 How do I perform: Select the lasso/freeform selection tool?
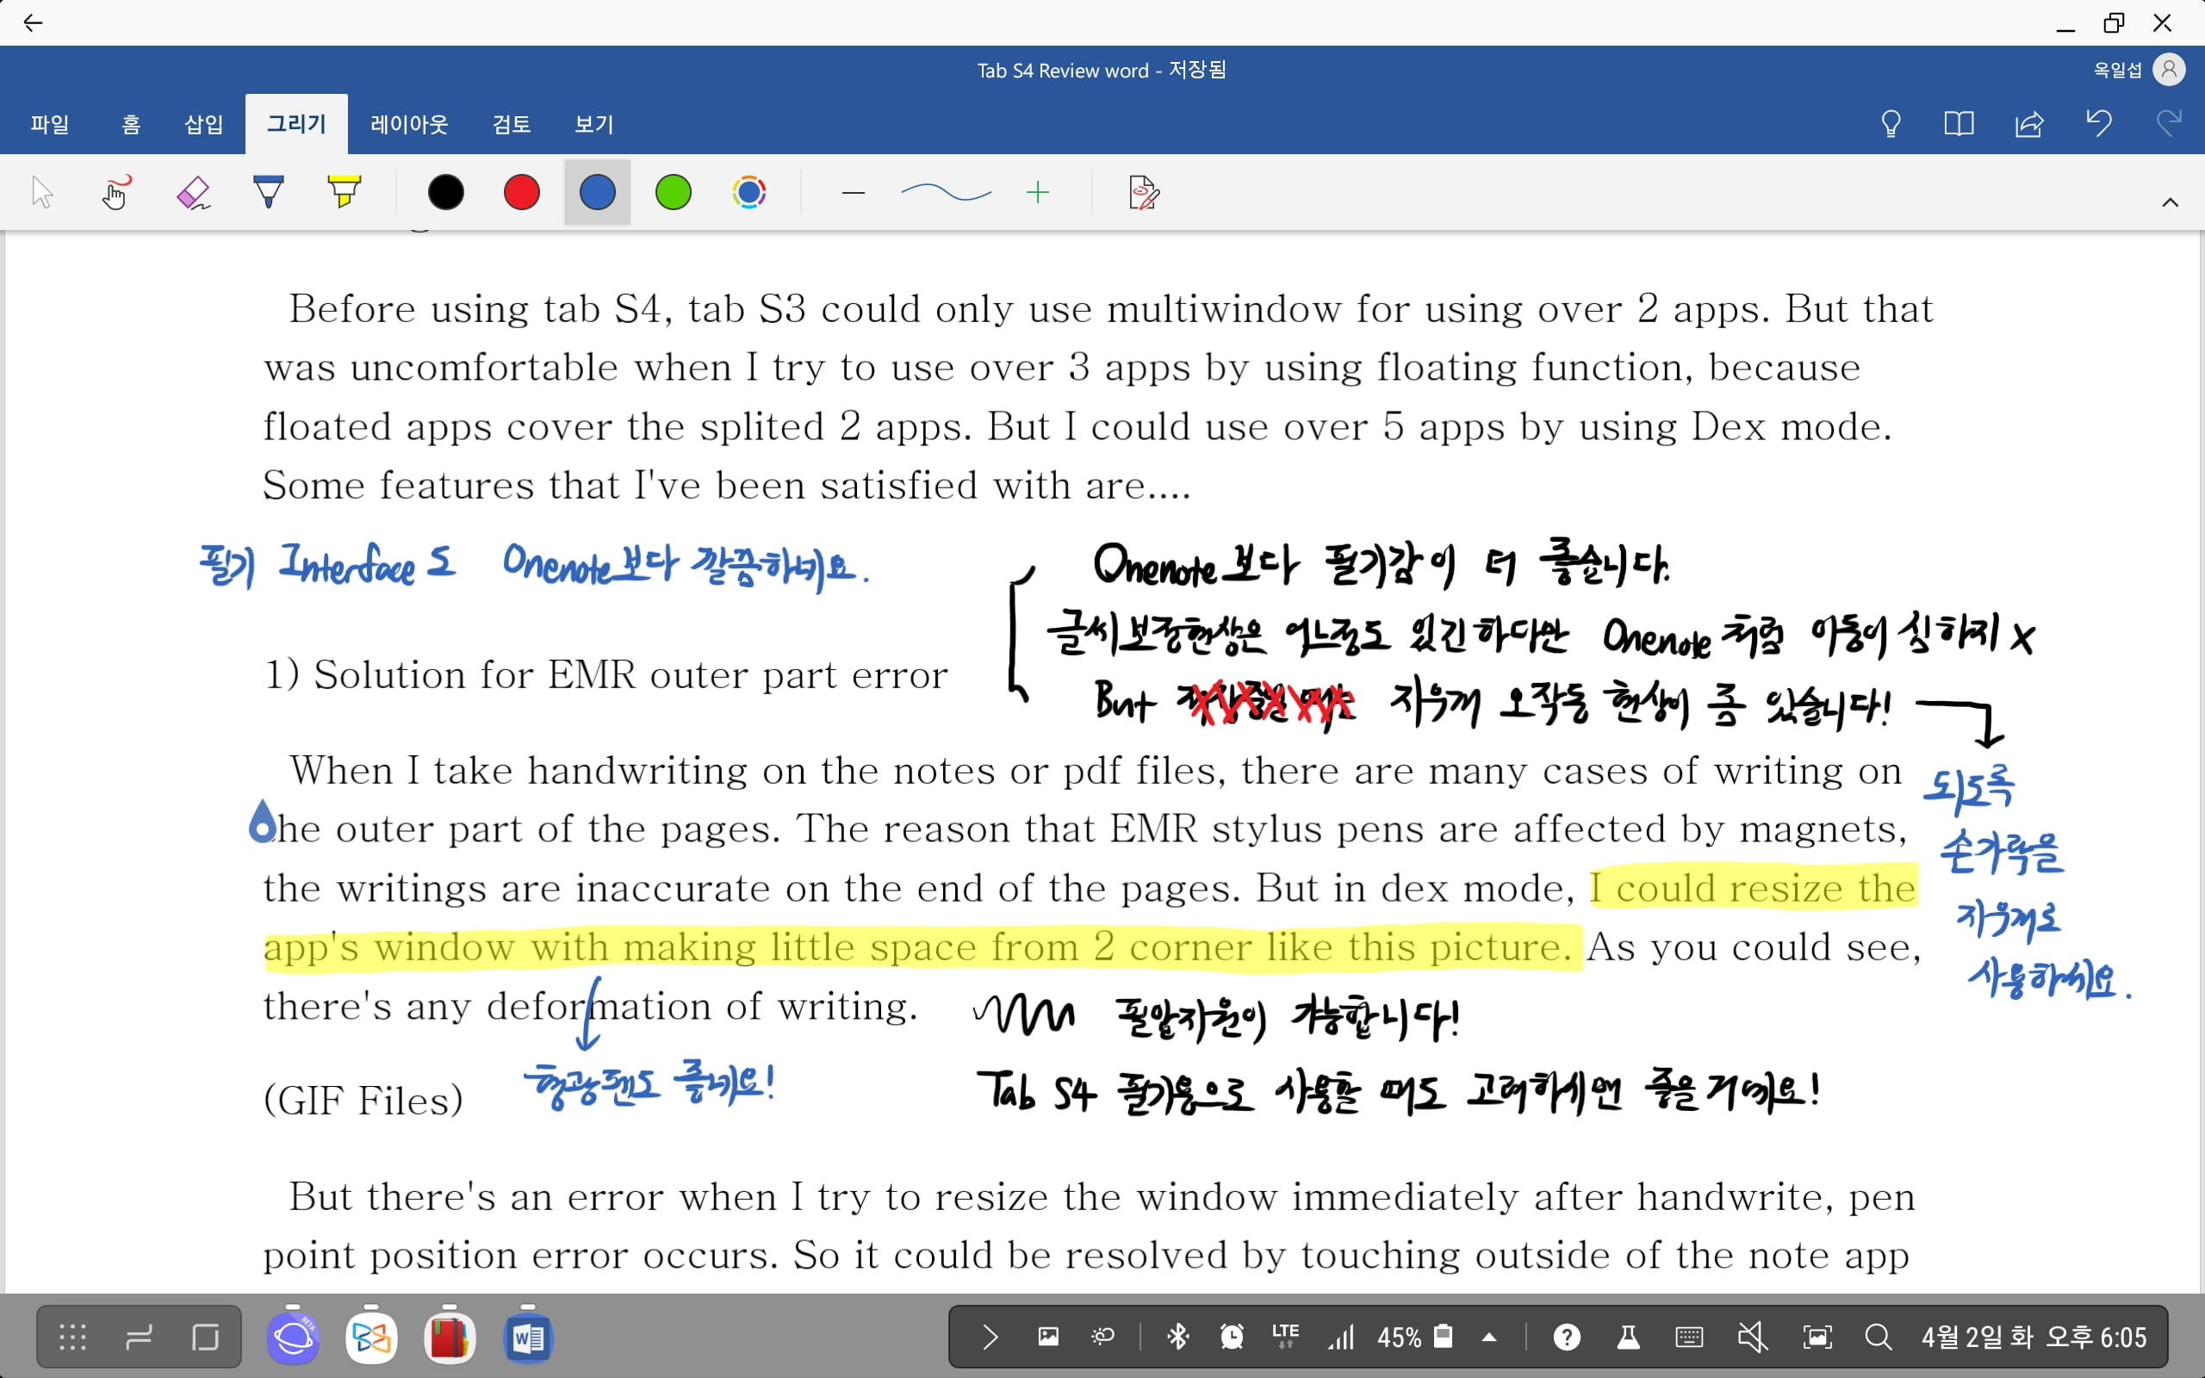(x=115, y=194)
